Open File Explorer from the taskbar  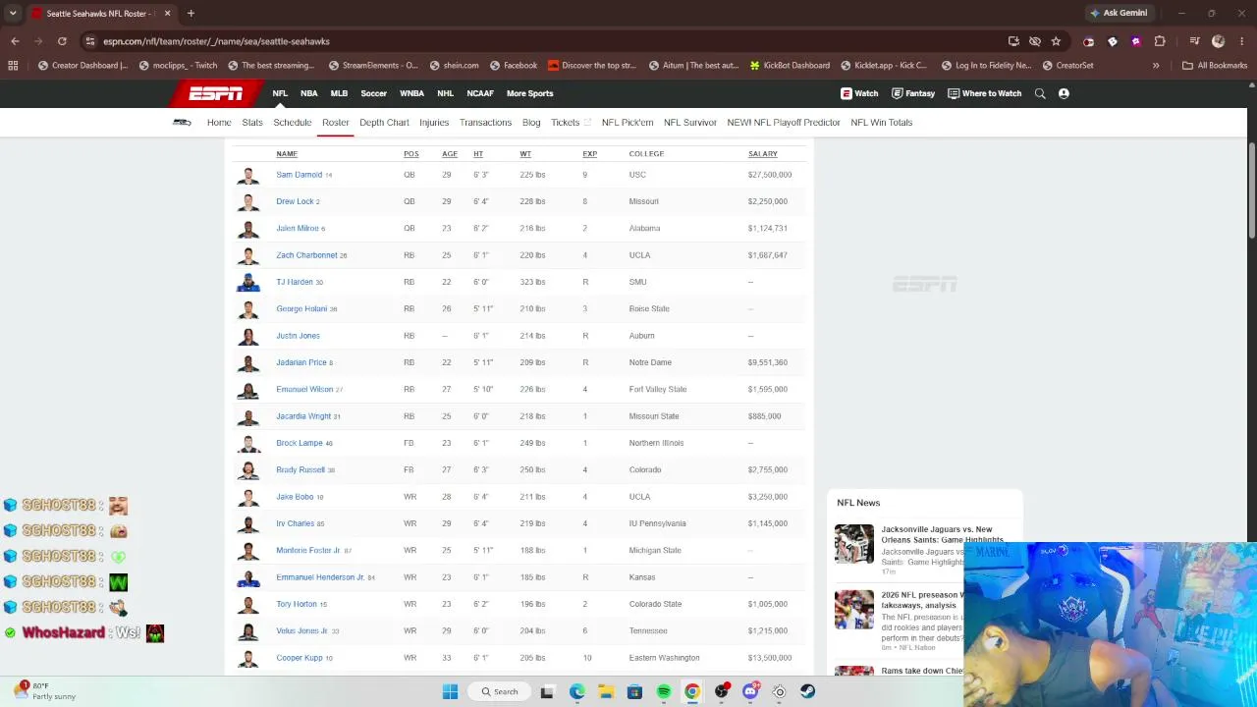click(x=606, y=691)
